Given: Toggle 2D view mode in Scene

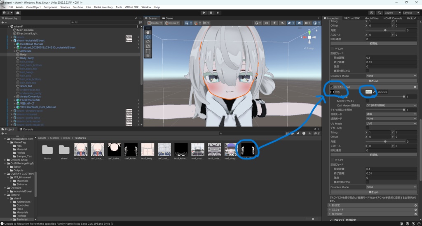Looking at the screenshot, I should pos(267,23).
